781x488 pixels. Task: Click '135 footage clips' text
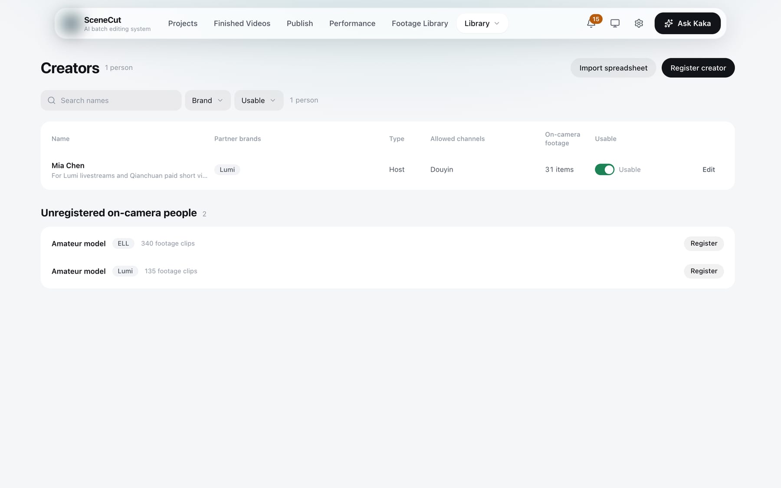(x=171, y=271)
